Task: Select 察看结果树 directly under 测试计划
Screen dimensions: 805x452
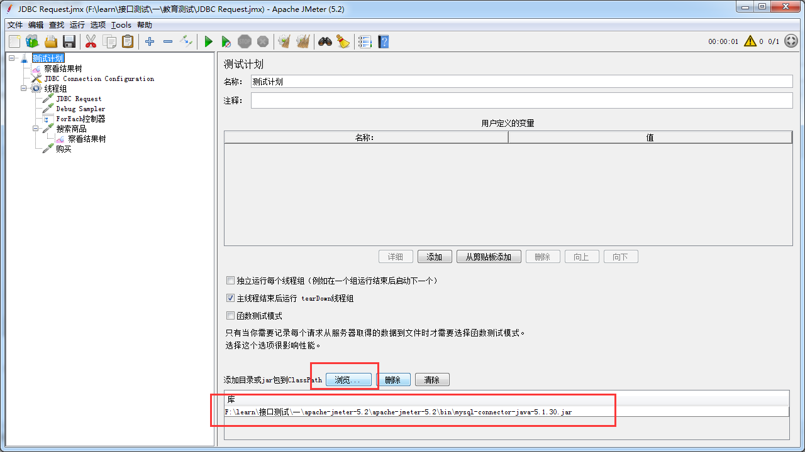Action: (x=63, y=68)
